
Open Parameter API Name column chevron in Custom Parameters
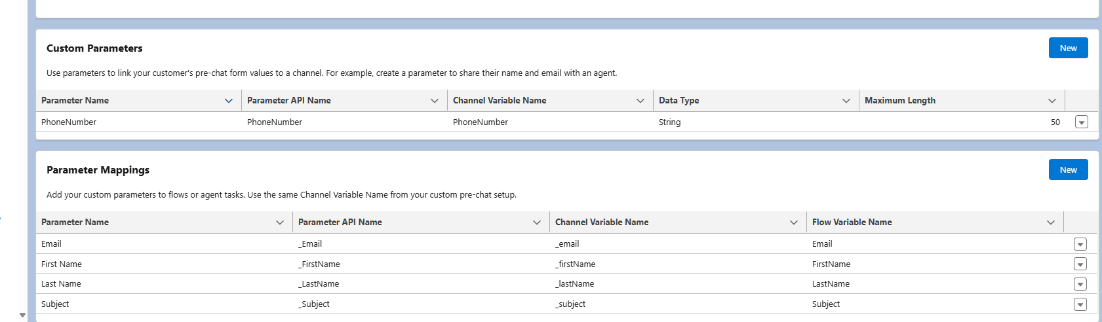tap(435, 101)
